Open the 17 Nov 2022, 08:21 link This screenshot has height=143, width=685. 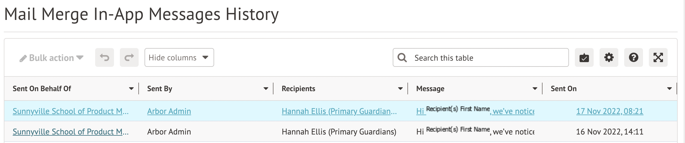pyautogui.click(x=610, y=111)
